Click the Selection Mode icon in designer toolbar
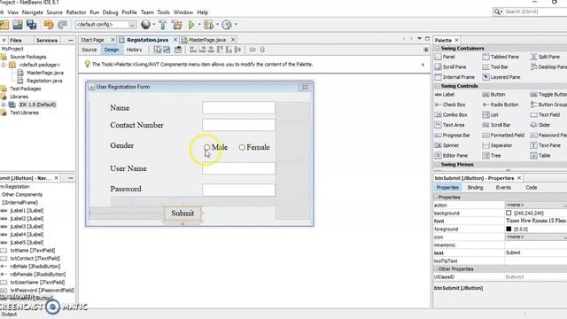The height and width of the screenshot is (319, 567). tap(158, 50)
